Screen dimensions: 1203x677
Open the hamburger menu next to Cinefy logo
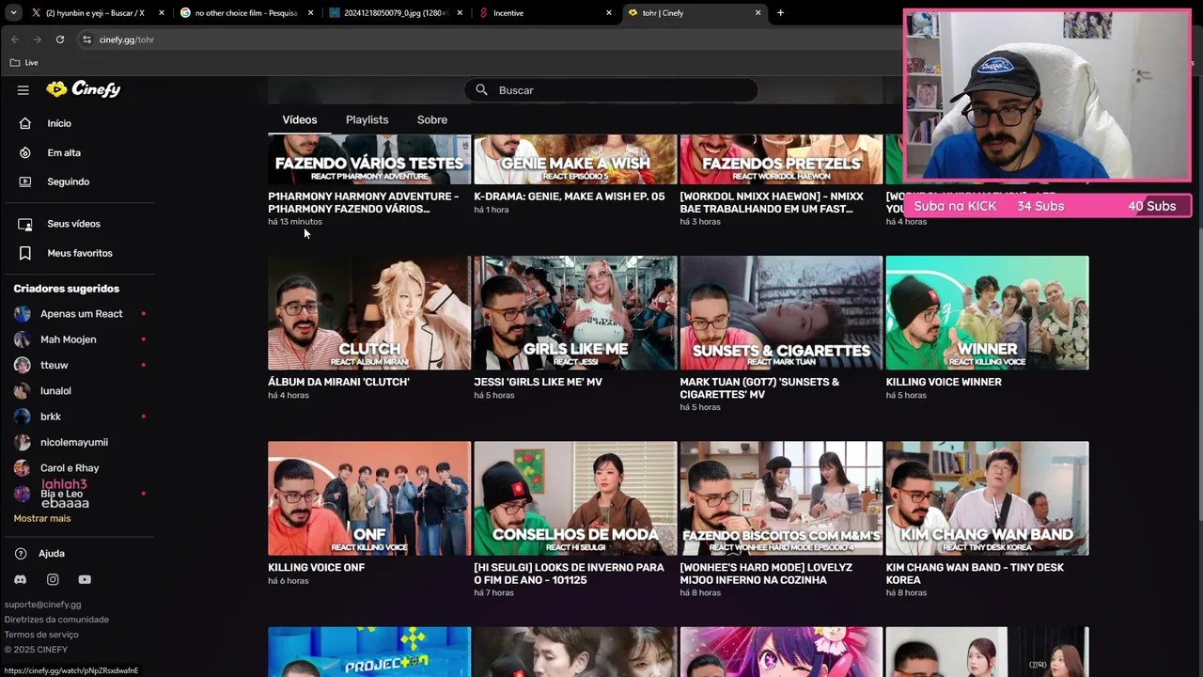23,90
